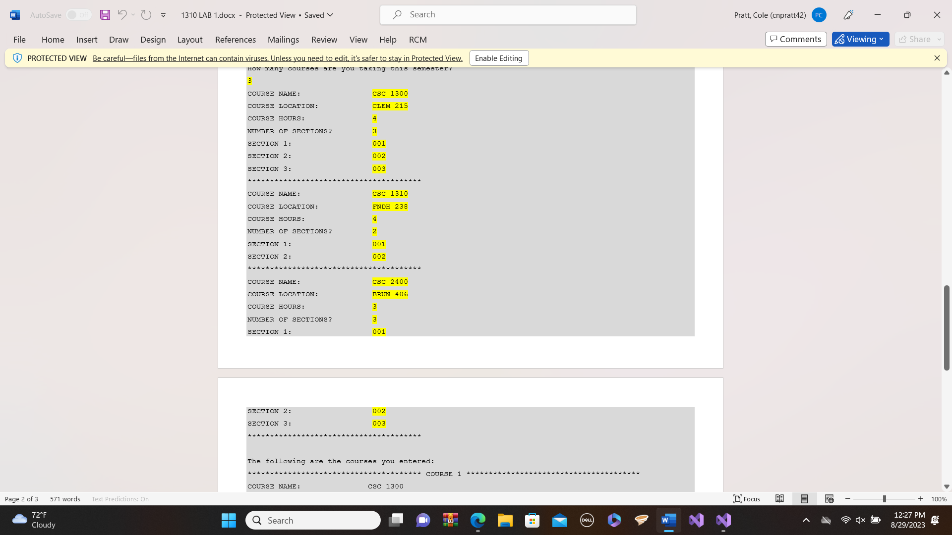Click the pen ink icon near account

[x=848, y=15]
